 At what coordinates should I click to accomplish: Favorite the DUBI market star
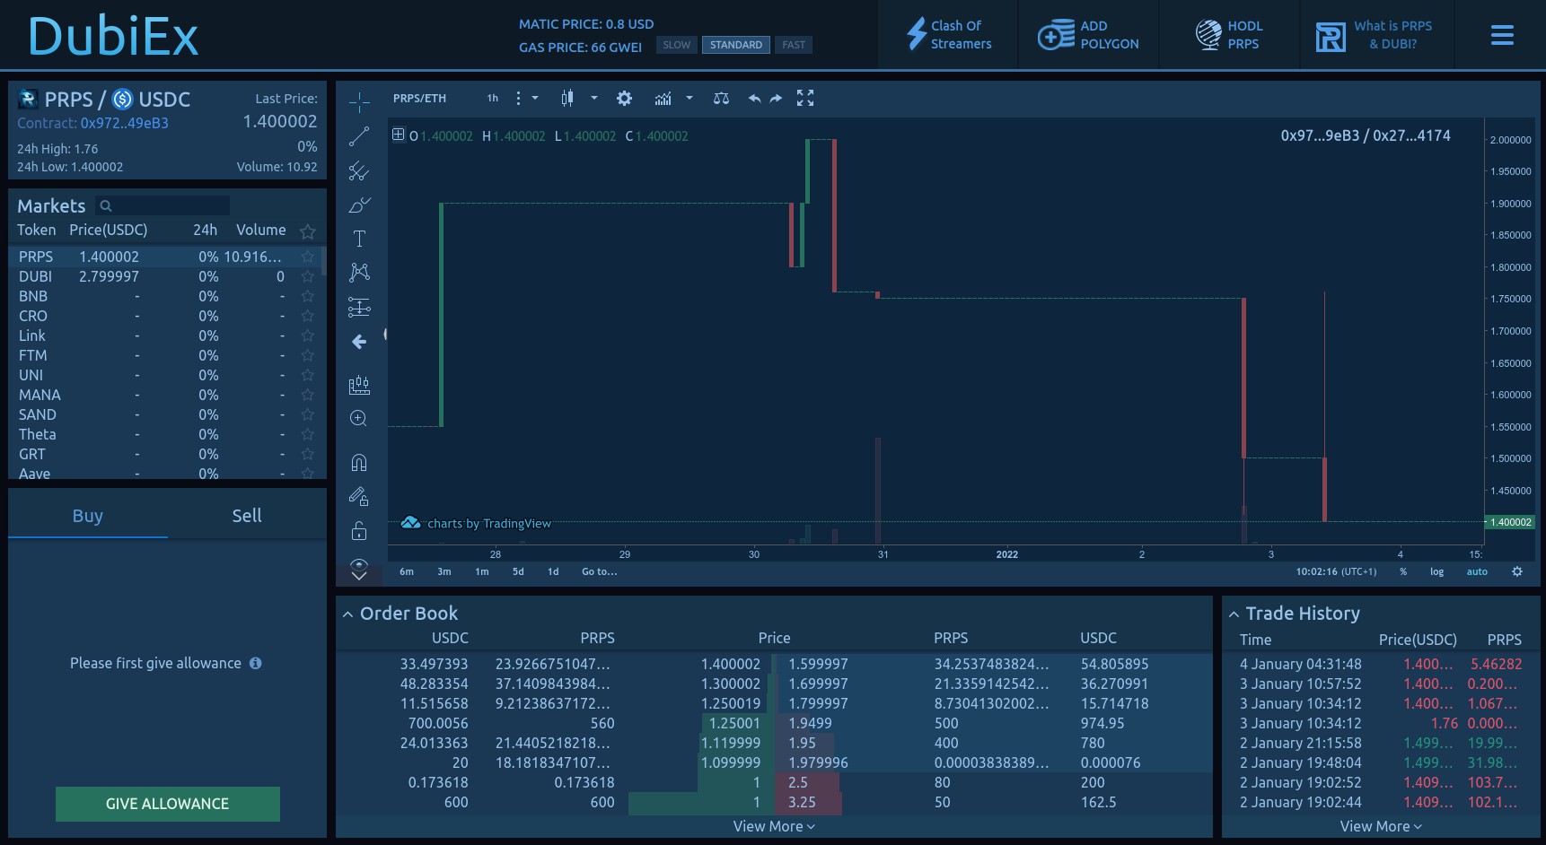tap(308, 277)
